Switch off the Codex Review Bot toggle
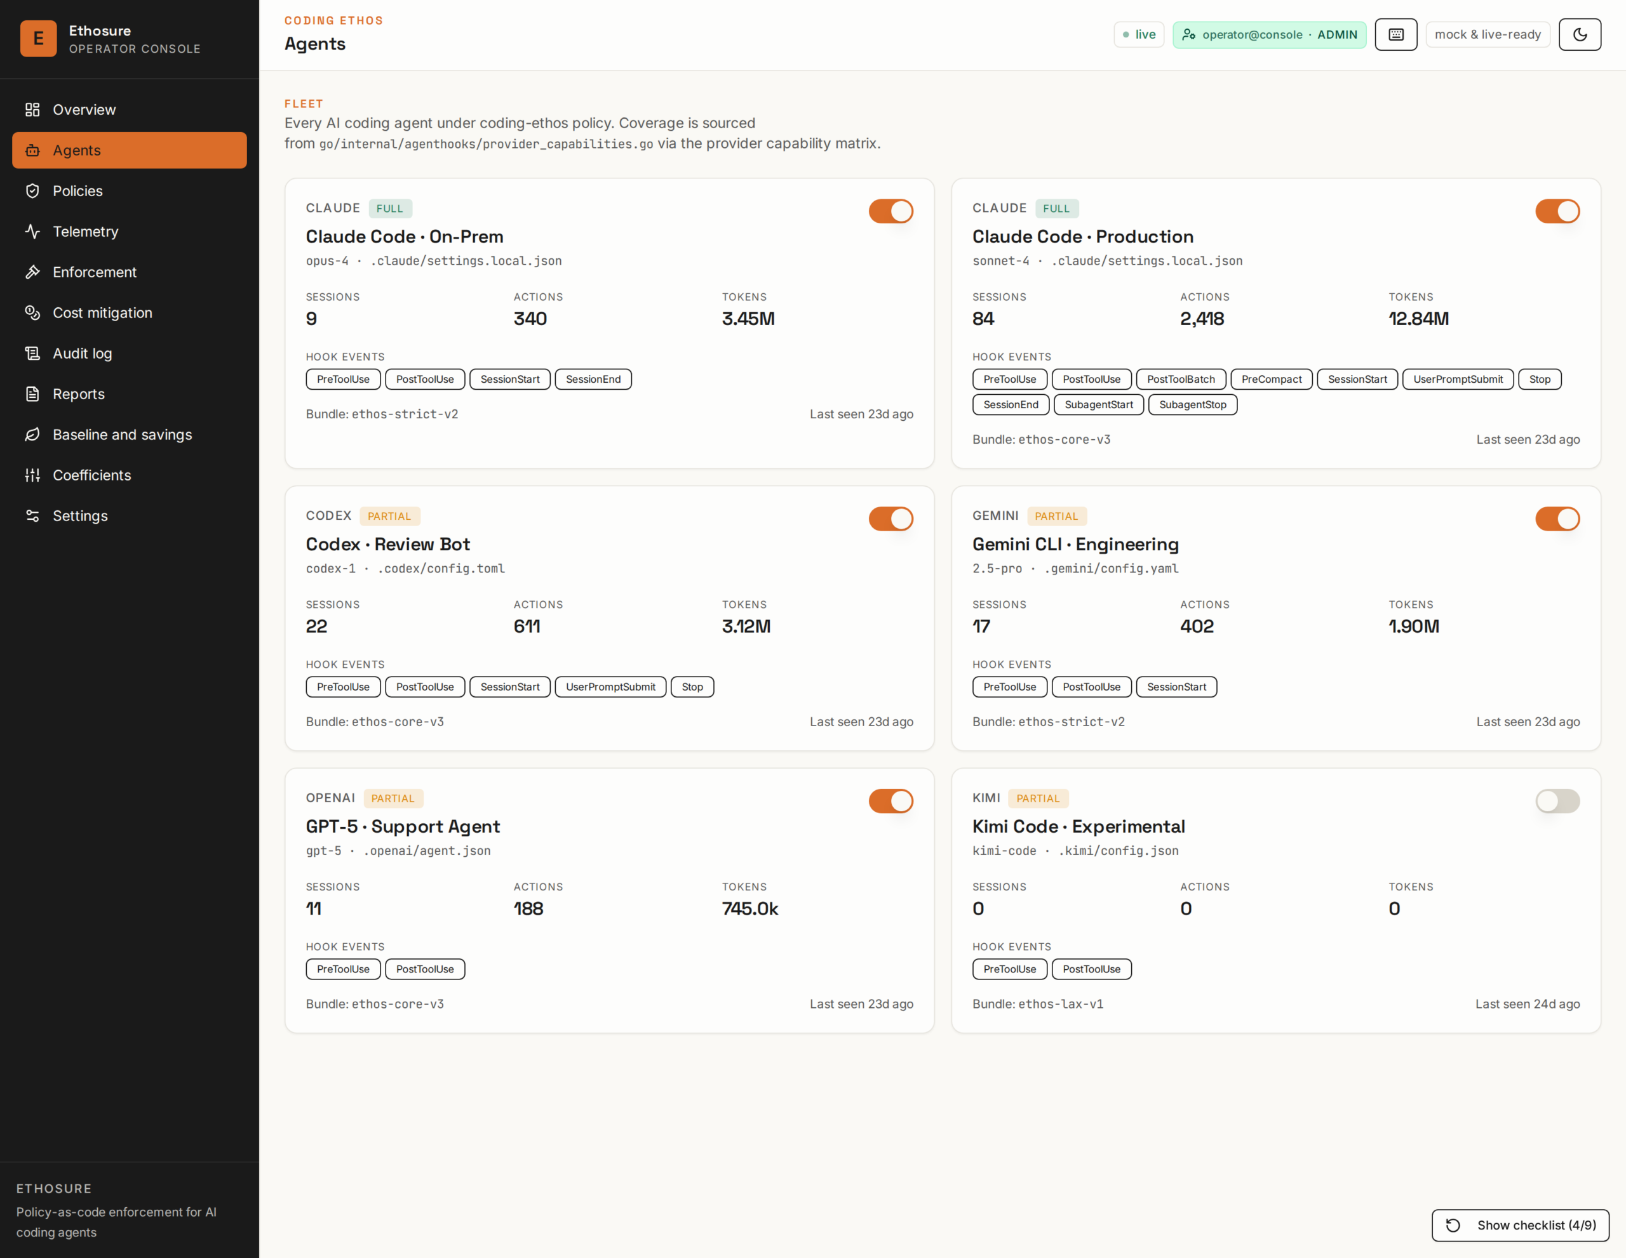This screenshot has height=1258, width=1626. [x=890, y=519]
